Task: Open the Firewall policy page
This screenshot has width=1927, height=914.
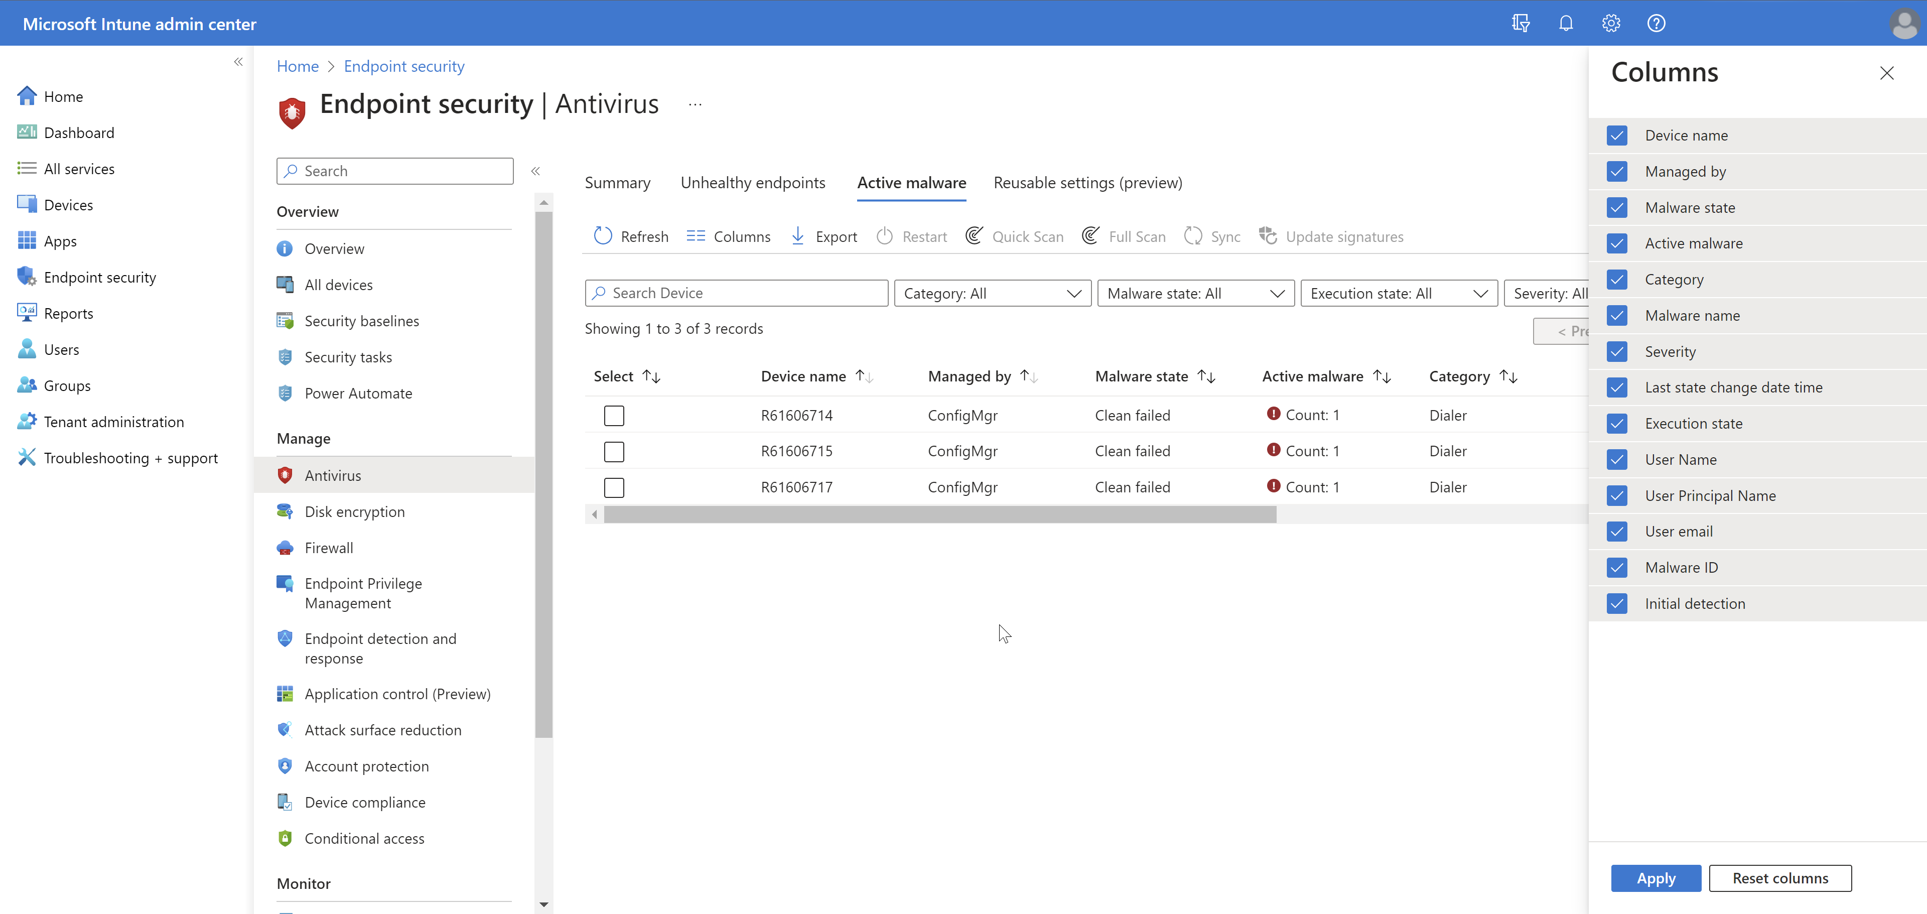Action: [x=328, y=548]
